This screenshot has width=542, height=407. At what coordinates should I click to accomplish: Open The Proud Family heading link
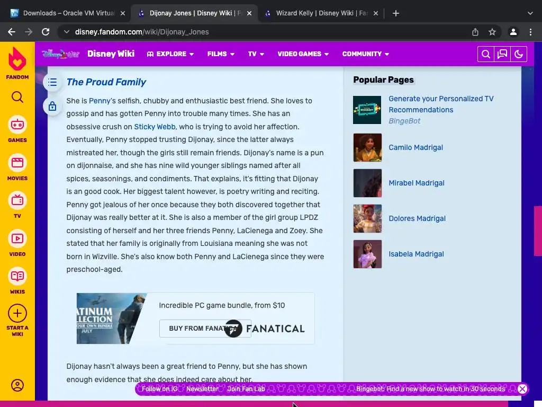click(x=106, y=82)
